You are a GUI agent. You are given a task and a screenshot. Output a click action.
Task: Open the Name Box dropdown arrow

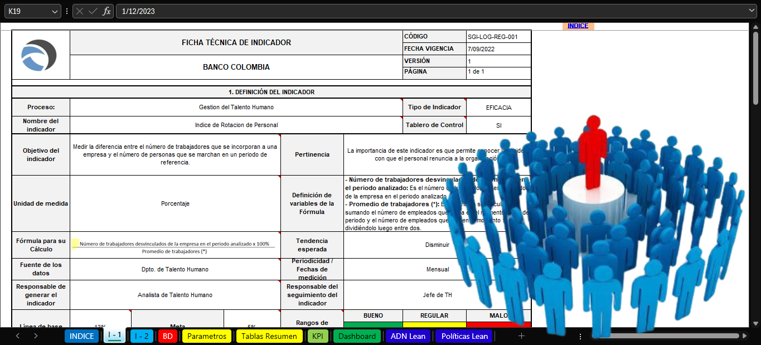[55, 11]
